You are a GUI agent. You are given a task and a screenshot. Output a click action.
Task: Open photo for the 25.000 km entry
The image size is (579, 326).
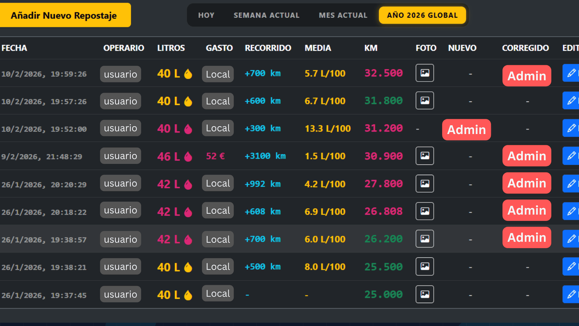[425, 294]
